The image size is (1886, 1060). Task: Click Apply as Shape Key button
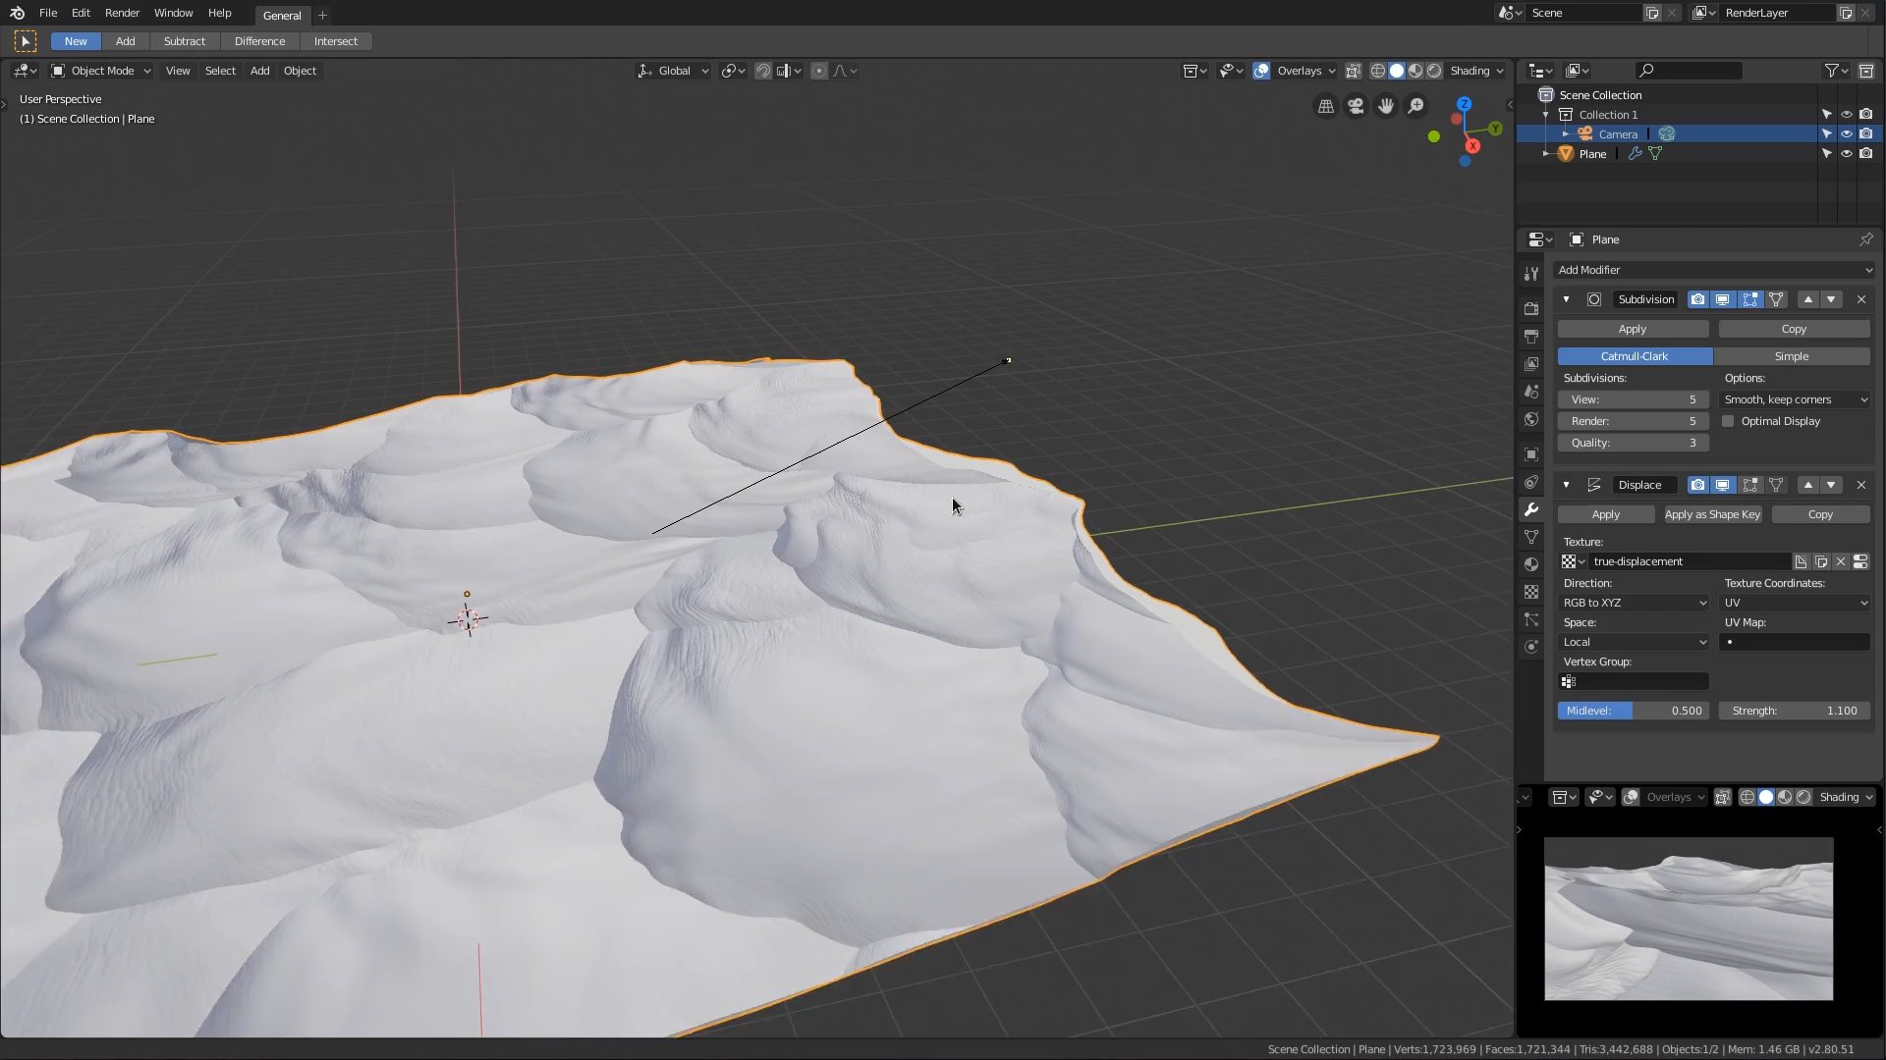1712,514
